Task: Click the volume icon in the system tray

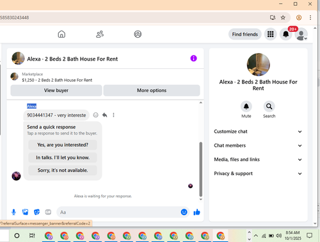Action: [x=278, y=236]
